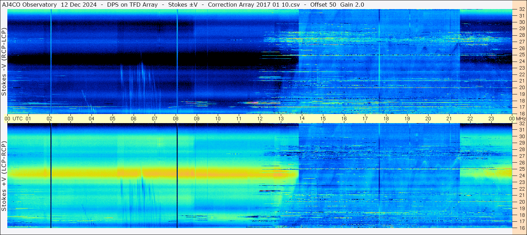Click the 14 hour mark on the UTC axis

coord(302,119)
